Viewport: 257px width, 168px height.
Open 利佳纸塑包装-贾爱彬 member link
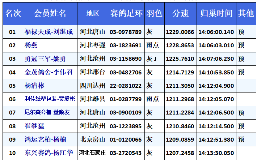tap(50, 99)
